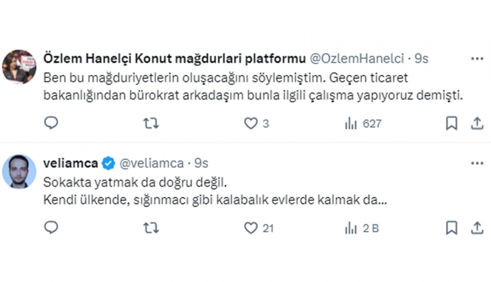Open more options on Özlem Hanelçi's tweet
The image size is (491, 282).
tap(477, 58)
